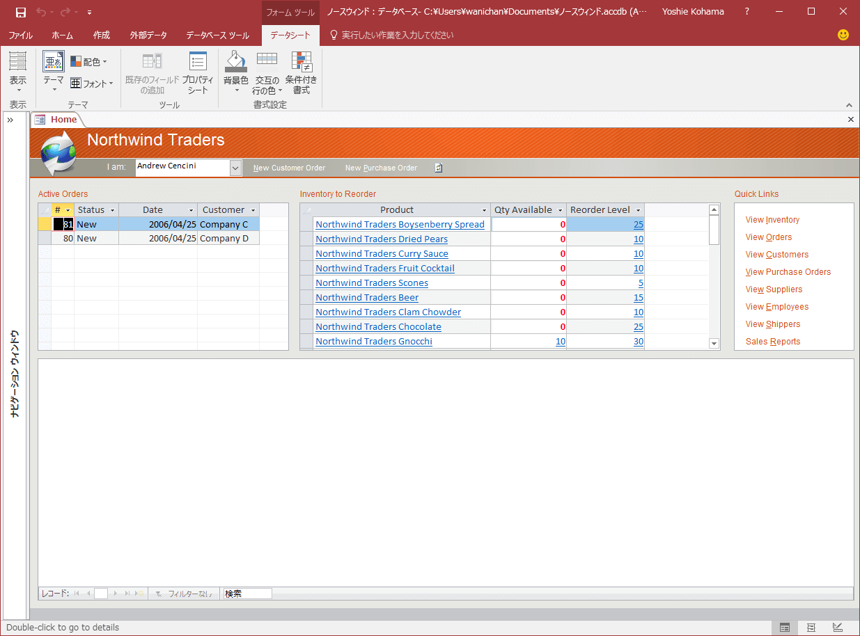Open the View Inventory quick link
The height and width of the screenshot is (636, 860).
click(x=772, y=220)
